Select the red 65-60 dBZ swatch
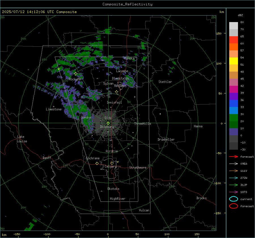 click(x=233, y=40)
